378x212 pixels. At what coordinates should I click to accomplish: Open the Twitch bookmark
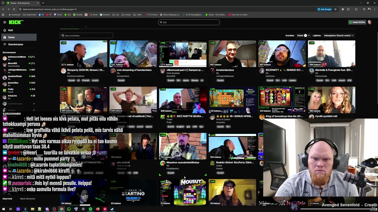[58, 14]
